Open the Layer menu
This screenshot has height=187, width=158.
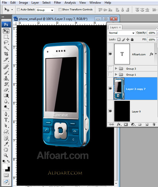(x=35, y=3)
